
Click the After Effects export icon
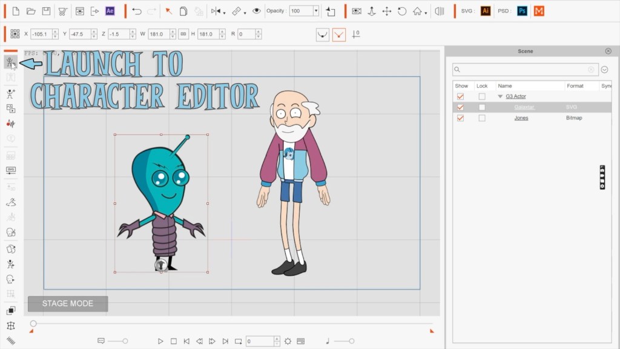click(110, 11)
